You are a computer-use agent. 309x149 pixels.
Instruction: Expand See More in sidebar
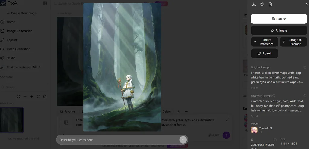7,77
